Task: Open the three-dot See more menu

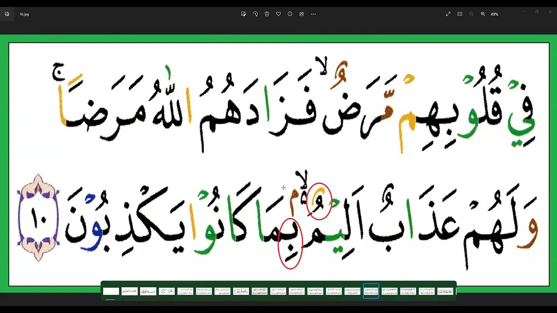Action: click(x=313, y=14)
